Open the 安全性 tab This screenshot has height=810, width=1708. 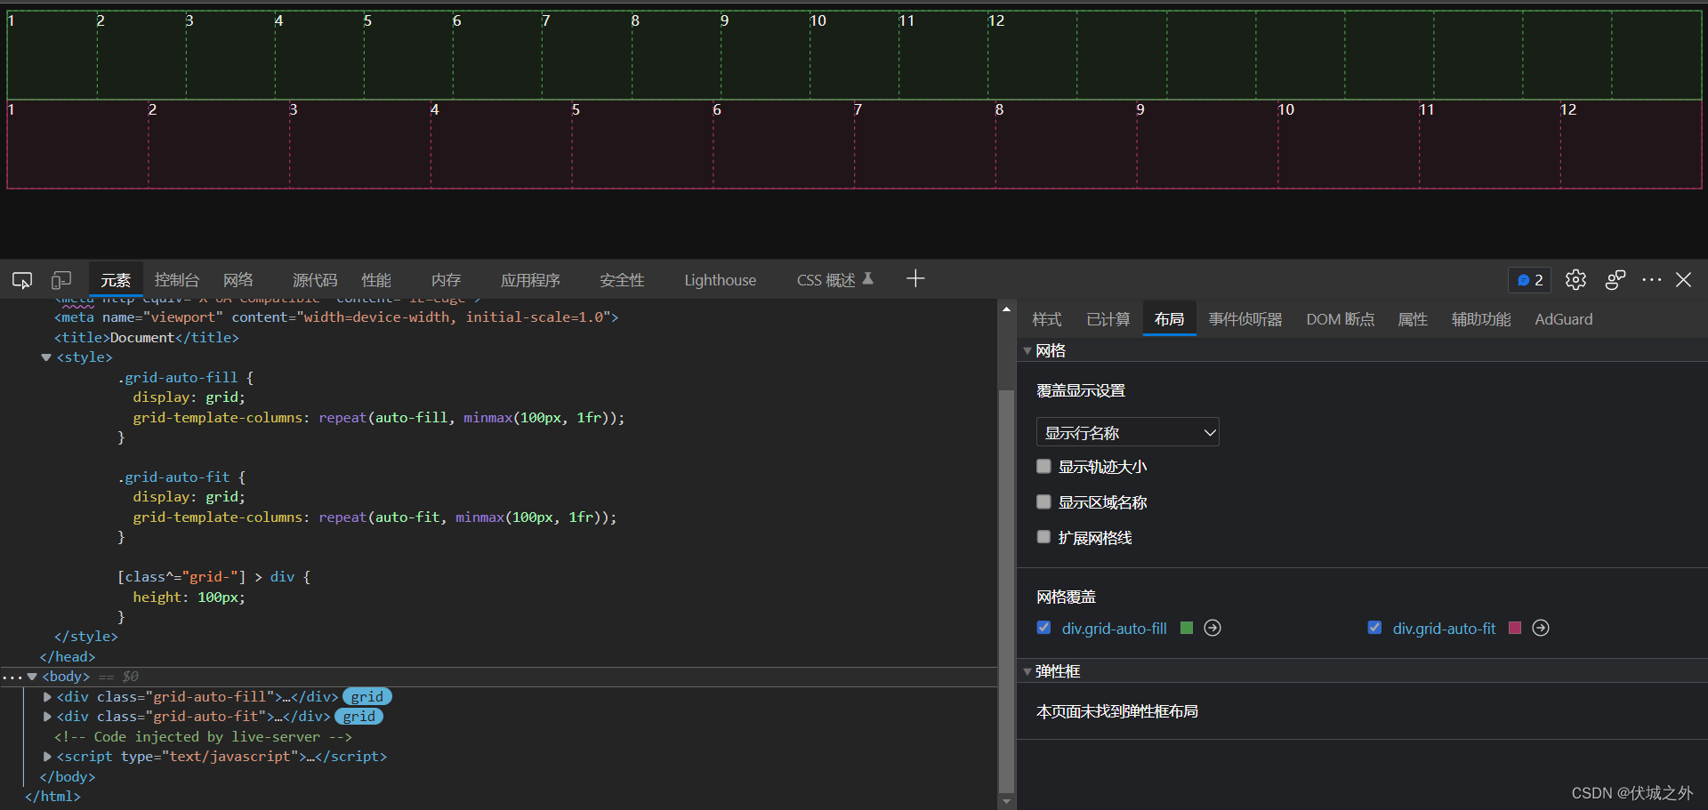pyautogui.click(x=622, y=280)
